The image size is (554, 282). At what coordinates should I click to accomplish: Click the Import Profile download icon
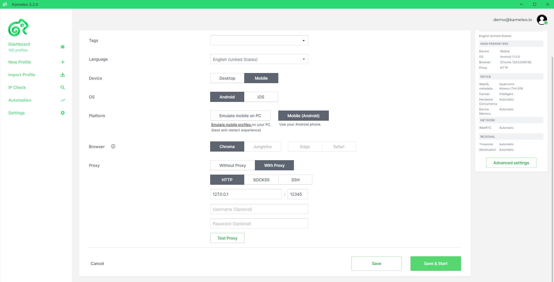click(63, 75)
